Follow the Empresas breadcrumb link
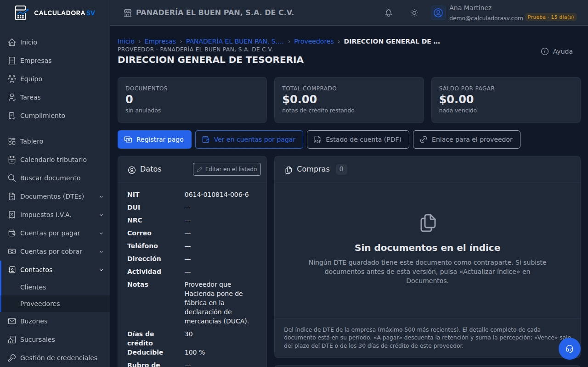The image size is (588, 367). coord(160,41)
